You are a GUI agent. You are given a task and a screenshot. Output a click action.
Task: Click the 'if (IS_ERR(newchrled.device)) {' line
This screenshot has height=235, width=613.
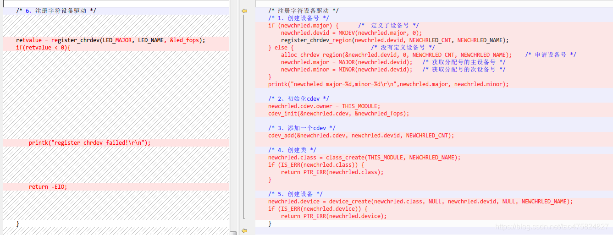318,209
